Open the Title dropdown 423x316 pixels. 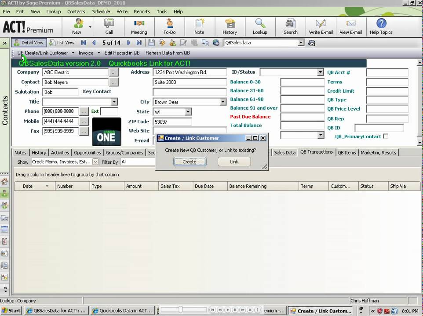(x=114, y=102)
